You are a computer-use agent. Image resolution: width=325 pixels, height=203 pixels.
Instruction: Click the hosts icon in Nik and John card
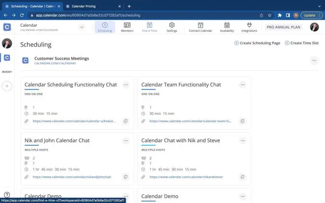click(x=27, y=158)
